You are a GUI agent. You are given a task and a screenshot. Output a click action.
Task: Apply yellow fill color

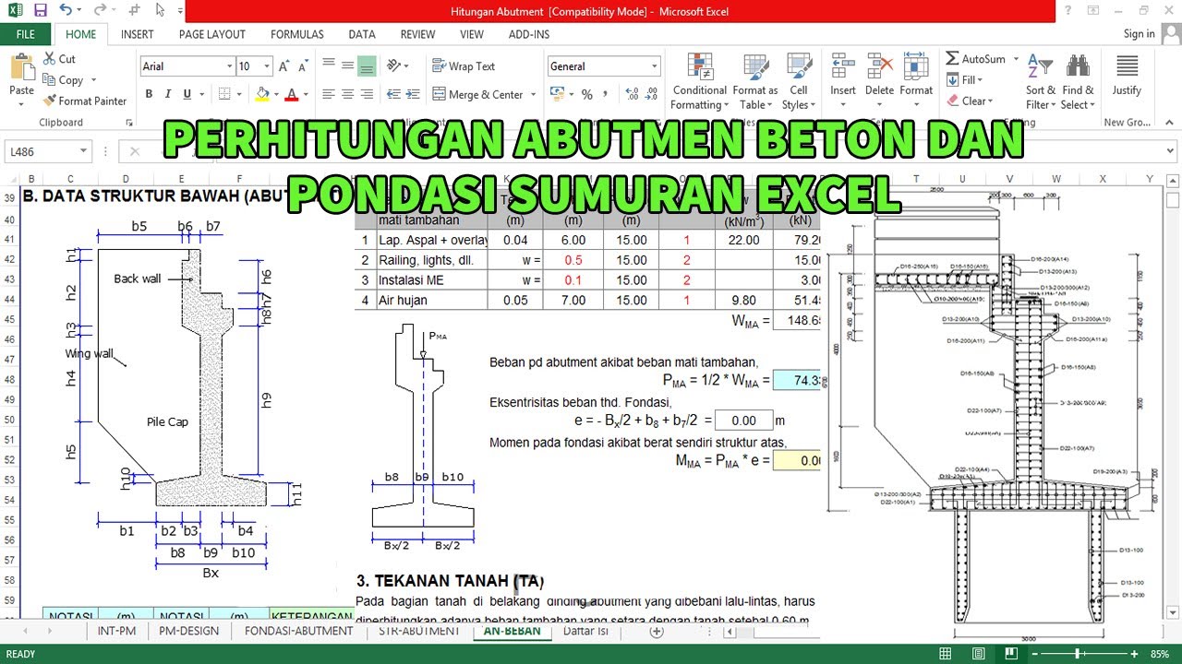pyautogui.click(x=262, y=94)
